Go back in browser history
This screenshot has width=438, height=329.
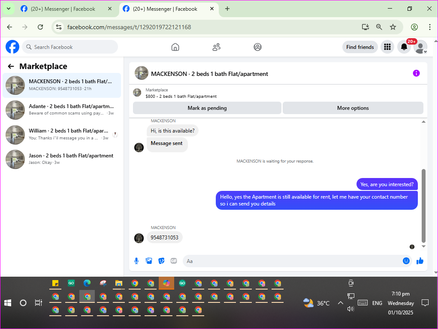pyautogui.click(x=9, y=27)
